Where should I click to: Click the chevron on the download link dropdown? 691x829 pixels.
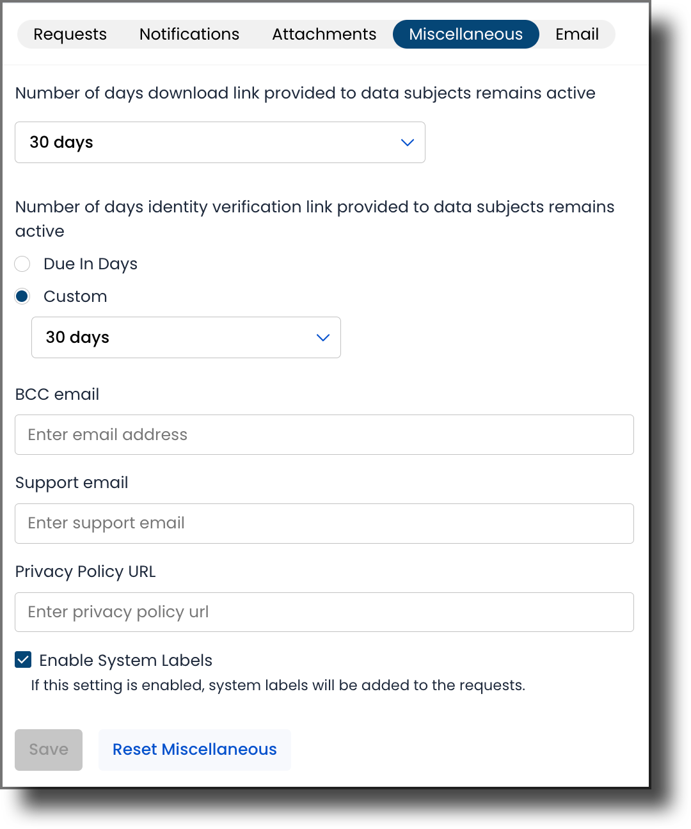pyautogui.click(x=407, y=142)
